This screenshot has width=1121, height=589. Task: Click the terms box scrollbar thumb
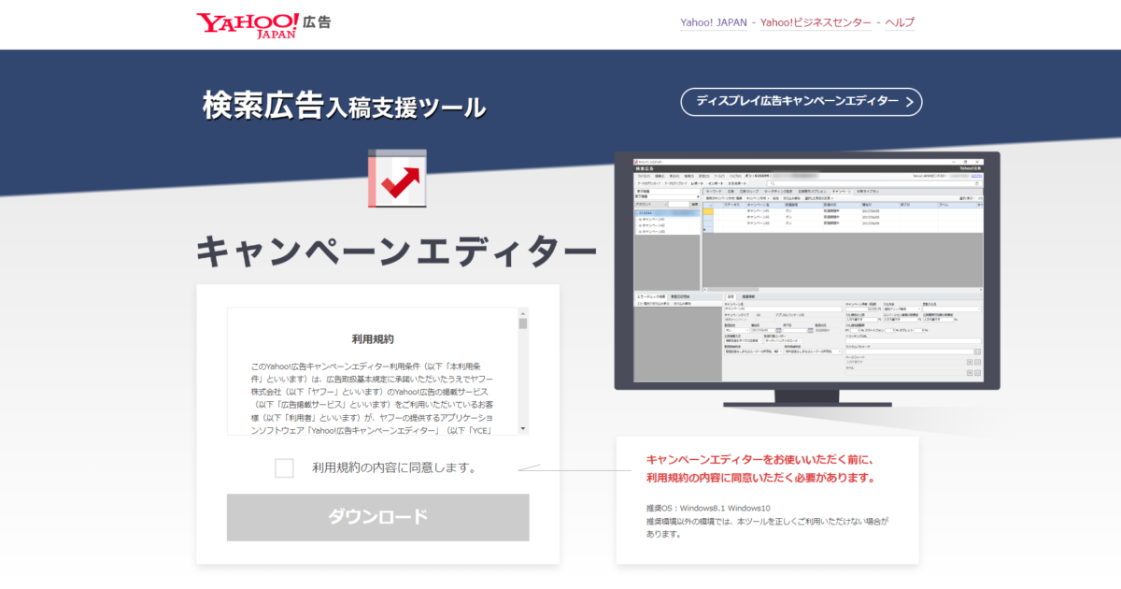click(523, 323)
